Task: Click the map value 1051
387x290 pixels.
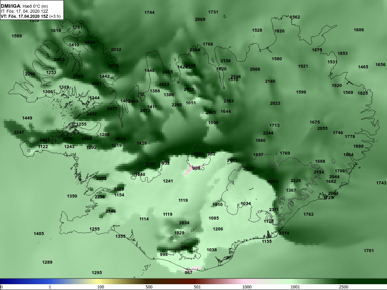Action: [190, 103]
